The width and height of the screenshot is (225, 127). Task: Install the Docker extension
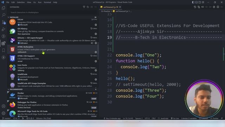click(94, 99)
